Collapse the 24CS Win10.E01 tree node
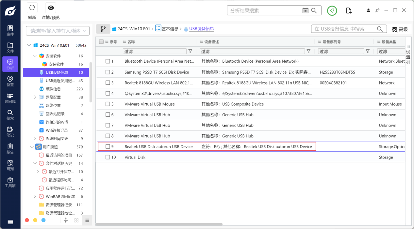Image resolution: width=414 pixels, height=229 pixels. click(29, 45)
